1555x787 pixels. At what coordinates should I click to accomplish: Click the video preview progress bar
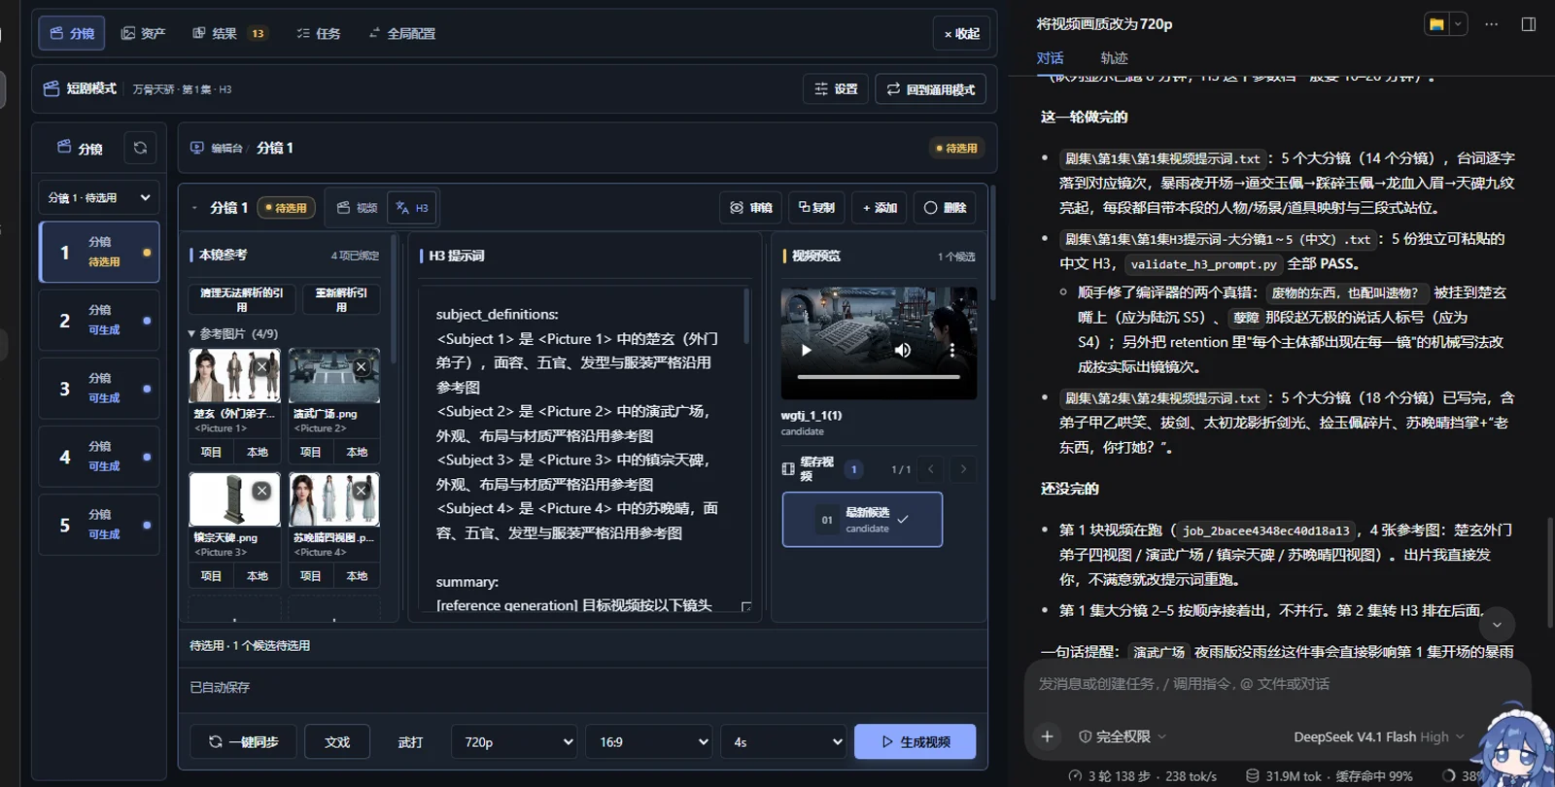click(879, 376)
